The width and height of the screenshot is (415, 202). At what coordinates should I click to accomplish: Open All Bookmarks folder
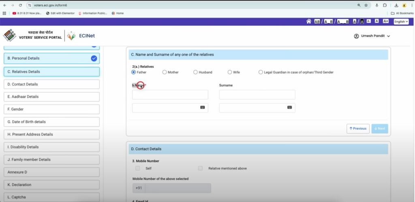point(402,13)
